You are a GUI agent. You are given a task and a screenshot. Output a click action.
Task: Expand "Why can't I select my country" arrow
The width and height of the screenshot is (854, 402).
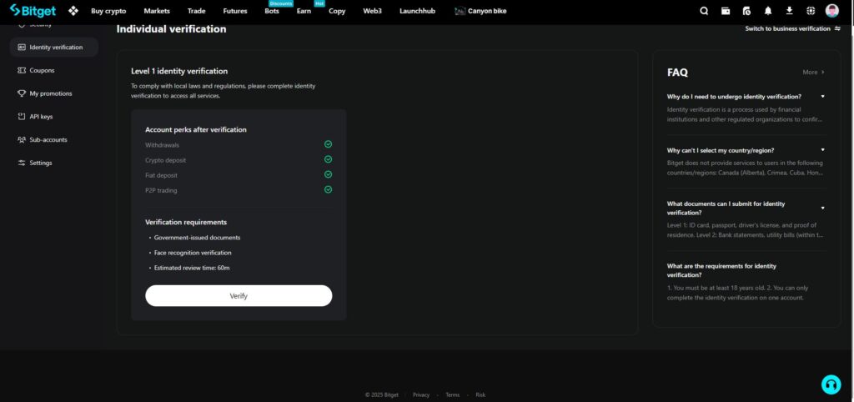tap(822, 150)
